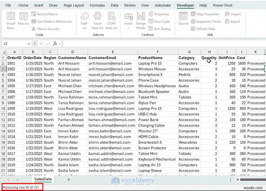Click the horizontal scrollbar thumb
Screen dimensions: 266x191
(x=253, y=180)
